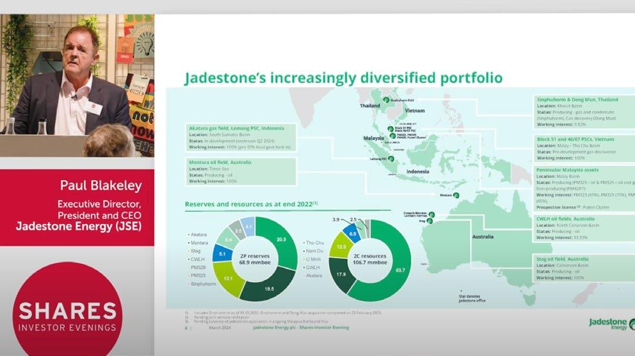Click the 17.9 segment of 2C donut
Screen dimensions: 635x356
pyautogui.click(x=341, y=275)
